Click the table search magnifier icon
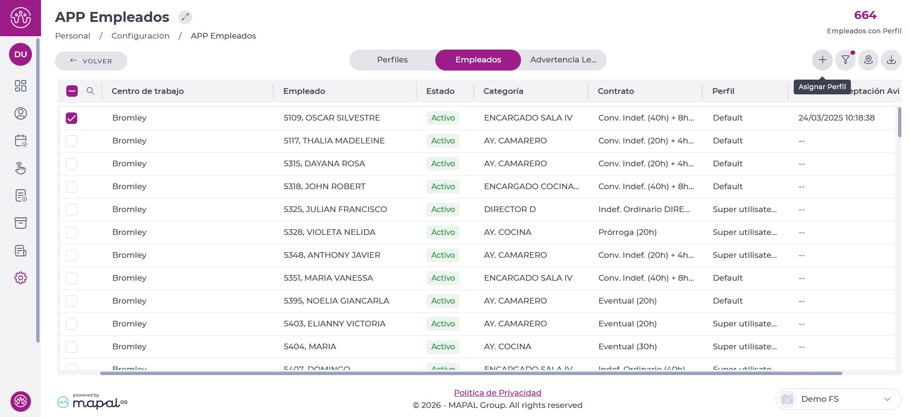The width and height of the screenshot is (910, 417). pos(90,91)
